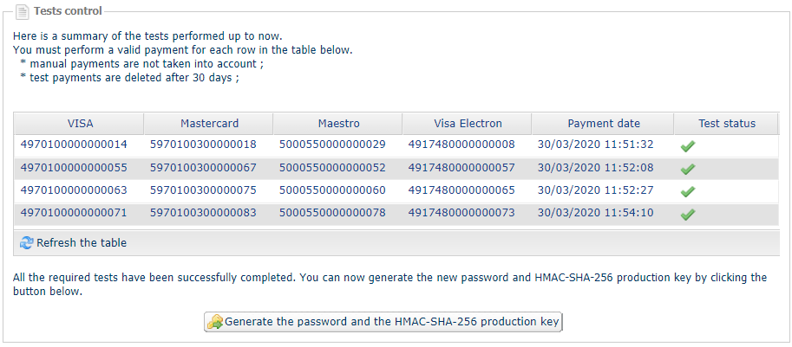Click the refresh arrows icon
Viewport: 792px width, 347px height.
click(x=26, y=243)
